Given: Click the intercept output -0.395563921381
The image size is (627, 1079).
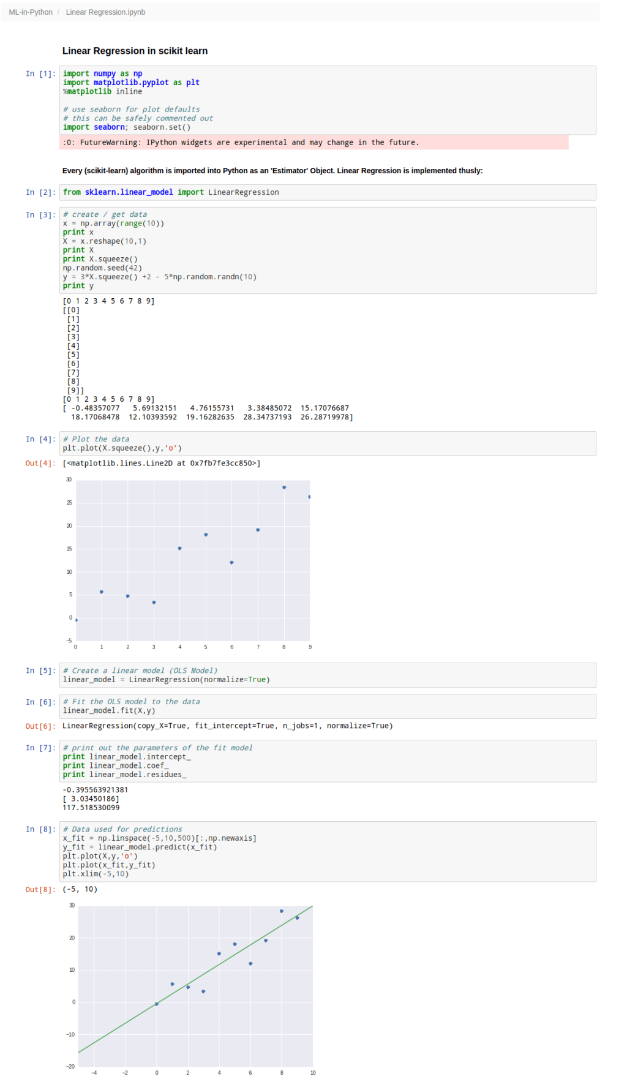Looking at the screenshot, I should pos(96,790).
